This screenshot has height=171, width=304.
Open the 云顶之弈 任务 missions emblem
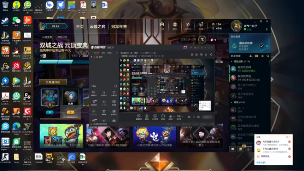[202, 40]
